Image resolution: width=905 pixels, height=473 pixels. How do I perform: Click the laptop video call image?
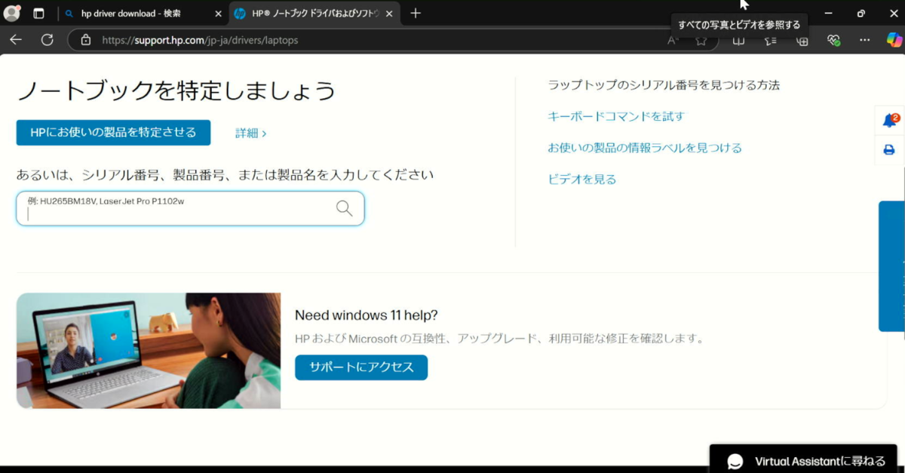point(149,351)
